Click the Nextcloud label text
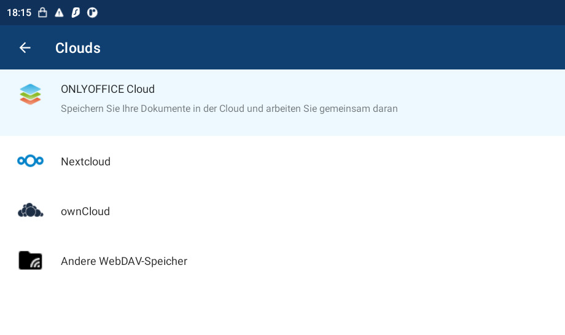This screenshot has width=565, height=335. [86, 161]
